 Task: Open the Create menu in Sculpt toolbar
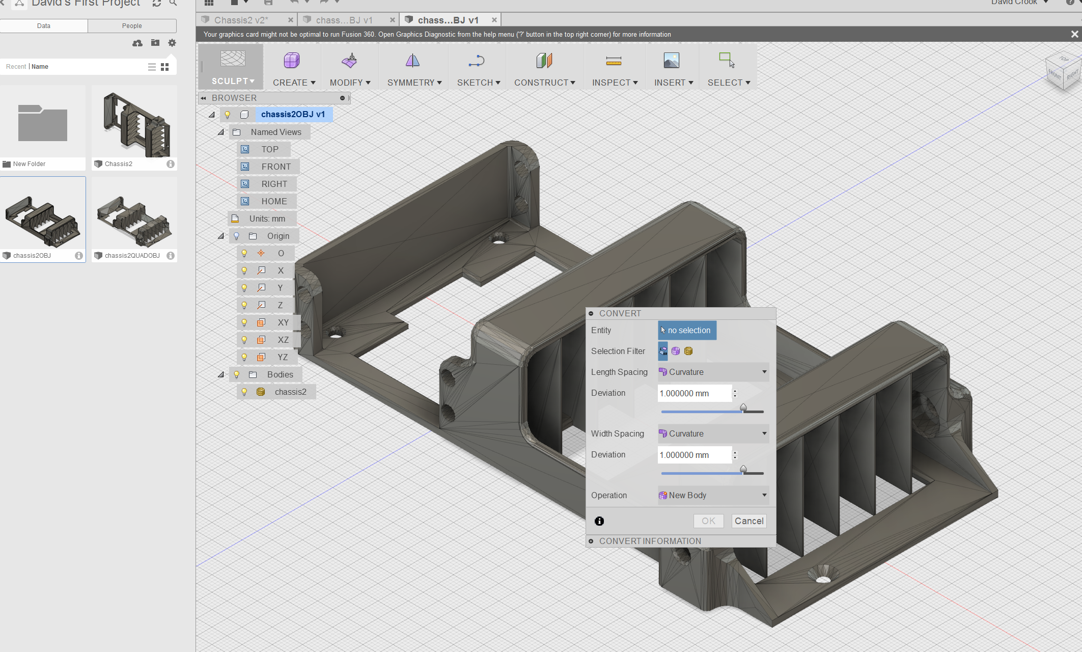tap(292, 66)
